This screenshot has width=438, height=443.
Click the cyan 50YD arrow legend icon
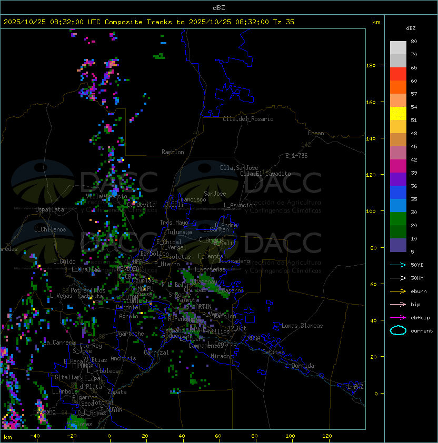[x=398, y=265]
